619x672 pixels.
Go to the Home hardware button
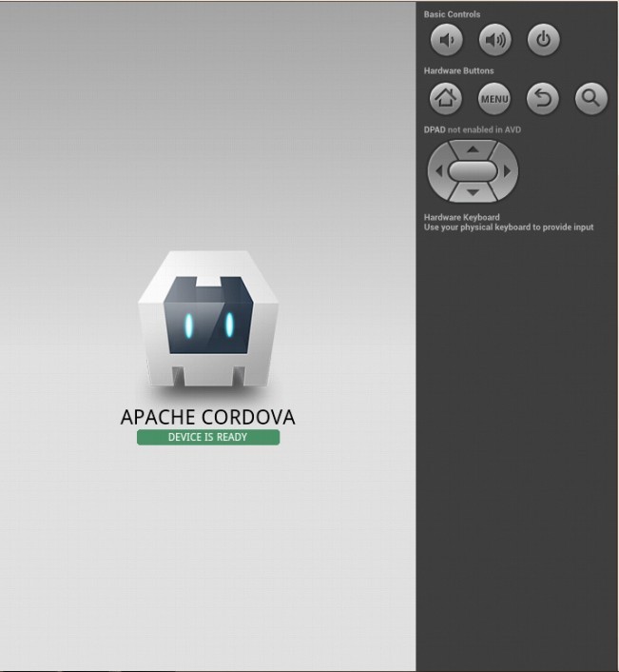click(x=446, y=99)
